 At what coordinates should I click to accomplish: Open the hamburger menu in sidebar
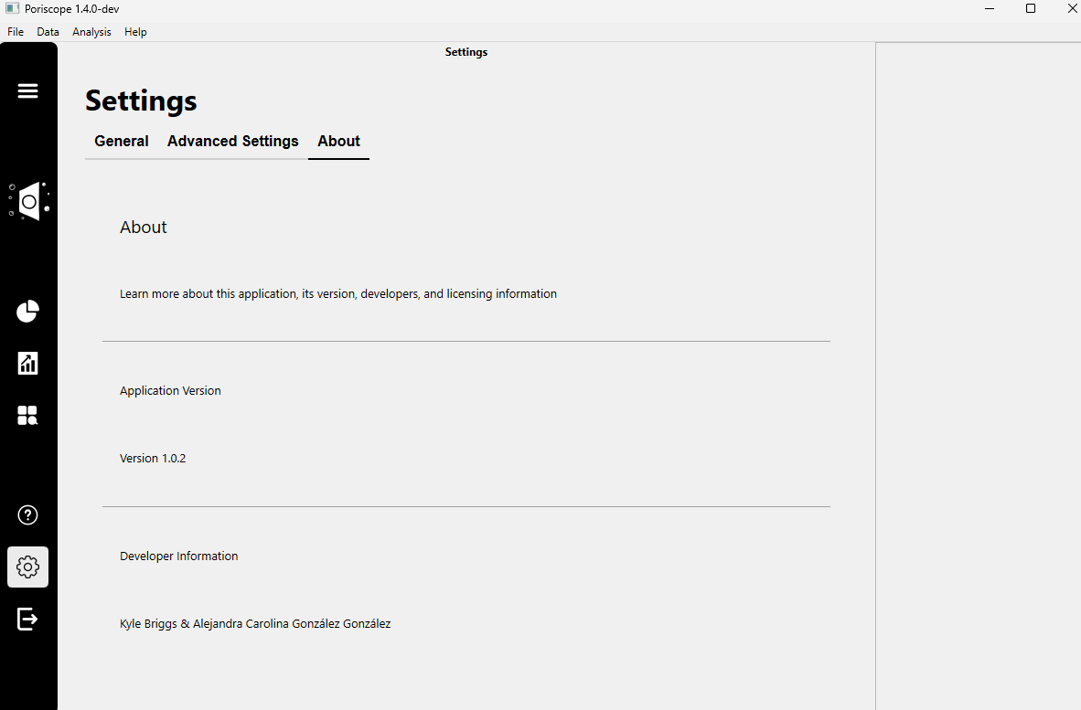(x=27, y=90)
